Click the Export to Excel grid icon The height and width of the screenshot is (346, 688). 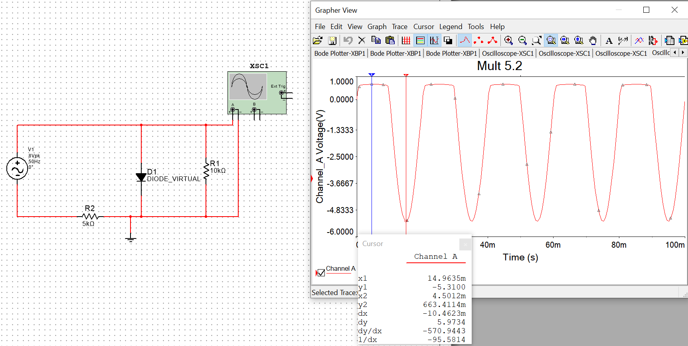tap(670, 40)
